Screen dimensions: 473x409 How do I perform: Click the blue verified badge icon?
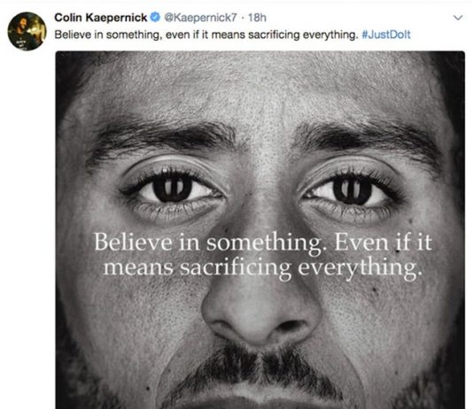pos(155,18)
